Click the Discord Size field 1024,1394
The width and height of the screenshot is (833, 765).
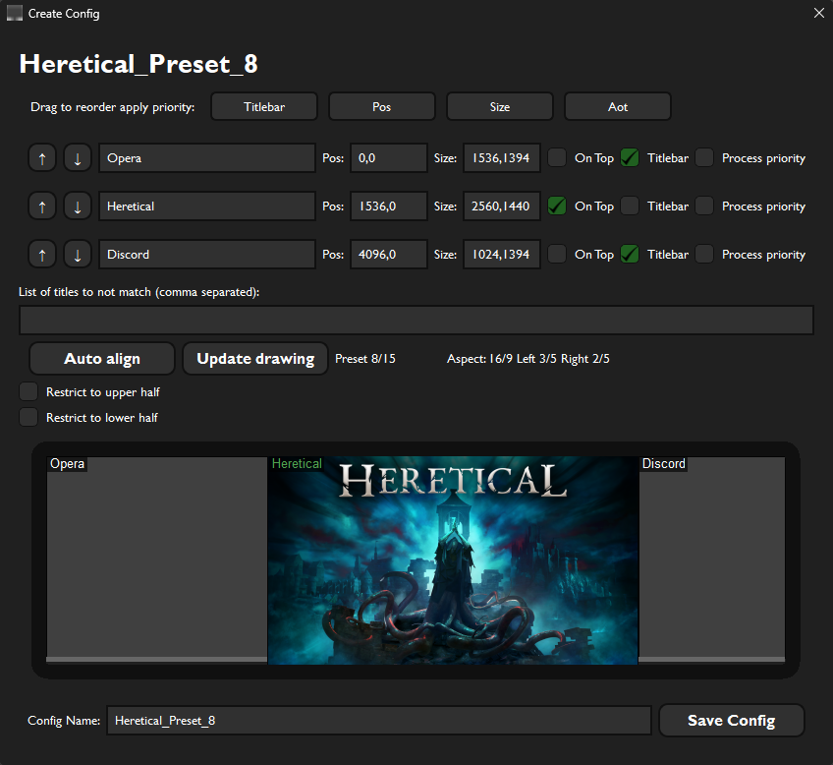point(502,255)
